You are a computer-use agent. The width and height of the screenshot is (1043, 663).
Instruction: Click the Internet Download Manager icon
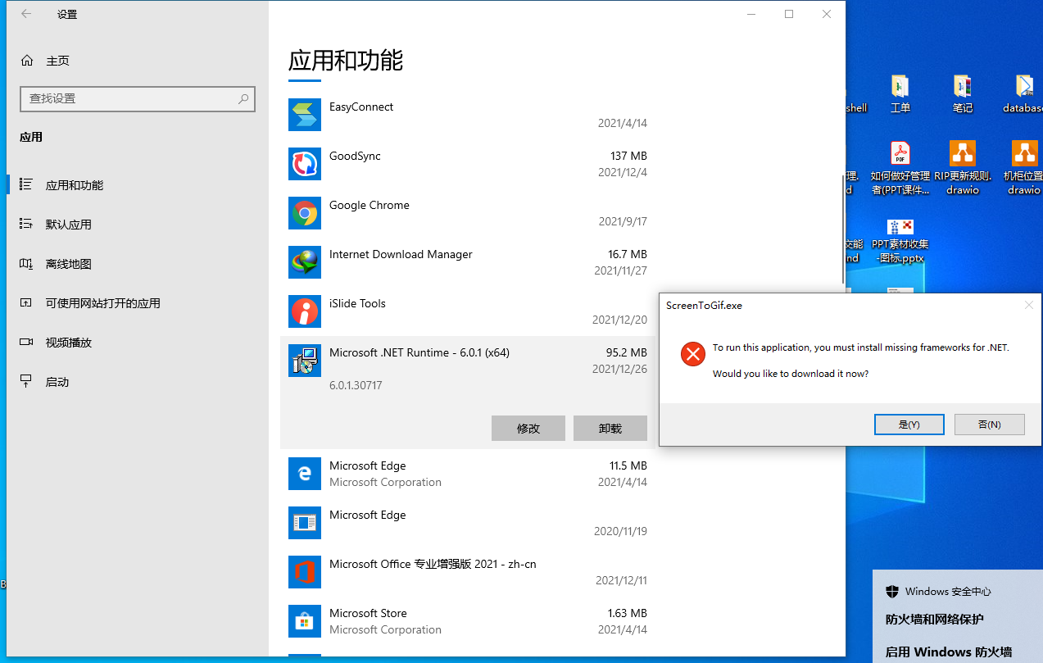click(x=305, y=262)
